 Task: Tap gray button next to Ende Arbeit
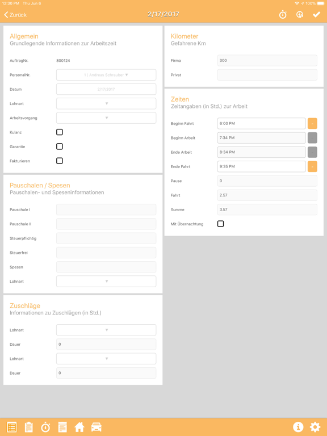point(312,152)
